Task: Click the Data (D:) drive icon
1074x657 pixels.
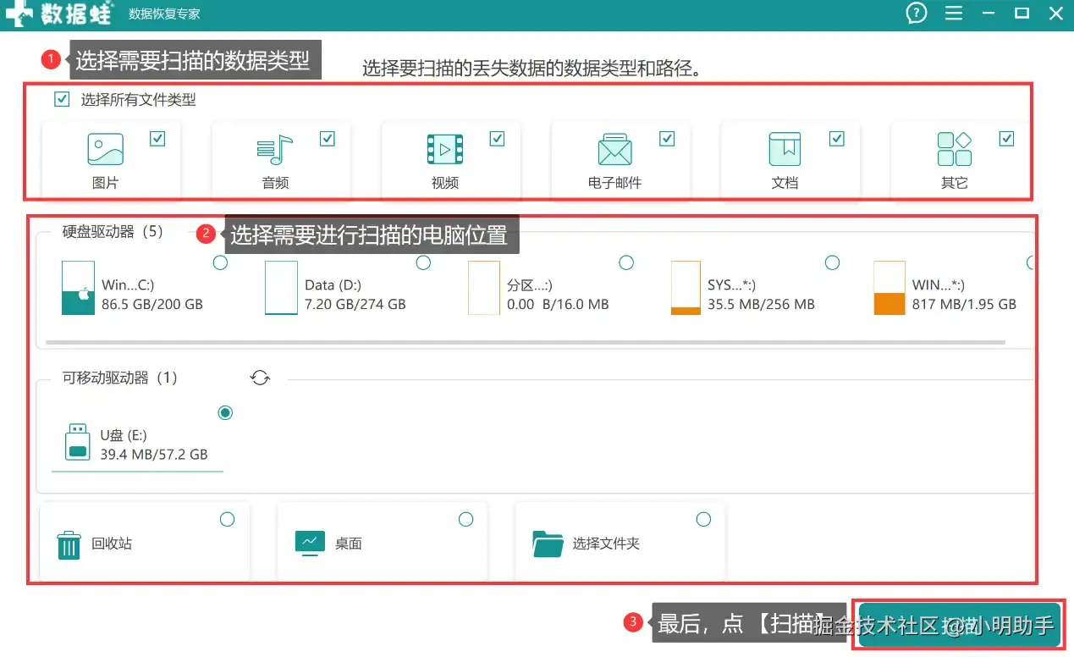Action: pyautogui.click(x=281, y=288)
